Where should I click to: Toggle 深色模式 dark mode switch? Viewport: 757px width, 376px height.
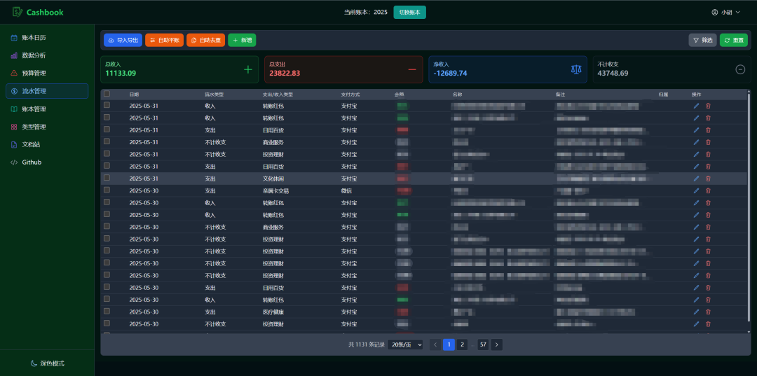pyautogui.click(x=47, y=363)
